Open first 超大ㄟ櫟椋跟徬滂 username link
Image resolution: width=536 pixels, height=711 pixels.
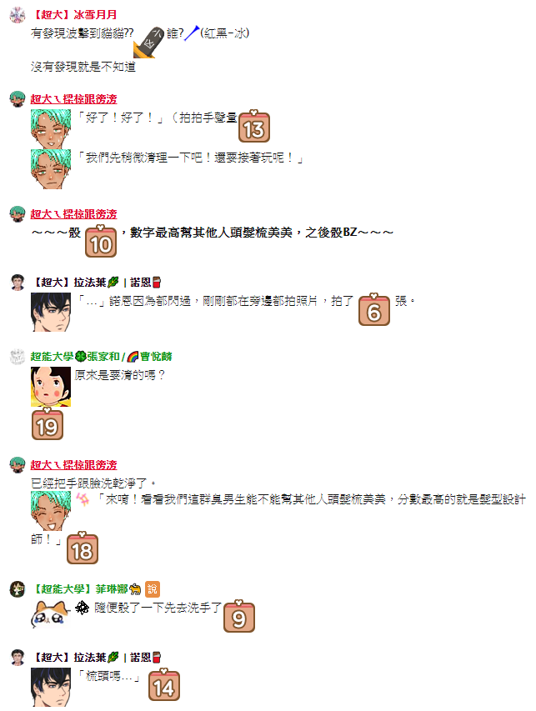[x=73, y=99]
